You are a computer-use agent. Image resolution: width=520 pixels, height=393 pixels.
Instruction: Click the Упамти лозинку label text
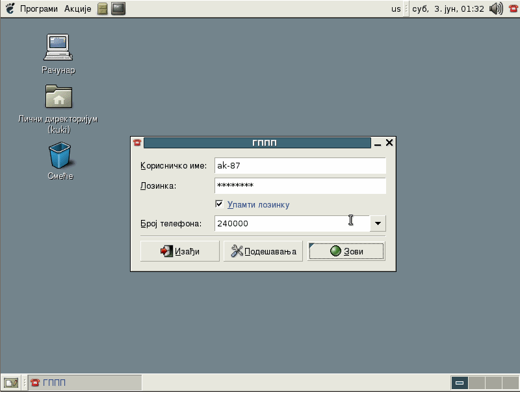pos(258,205)
